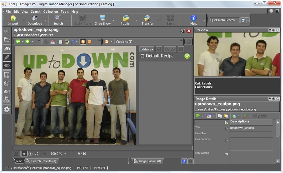Switch to the Main tab
The height and width of the screenshot is (173, 283).
(19, 161)
